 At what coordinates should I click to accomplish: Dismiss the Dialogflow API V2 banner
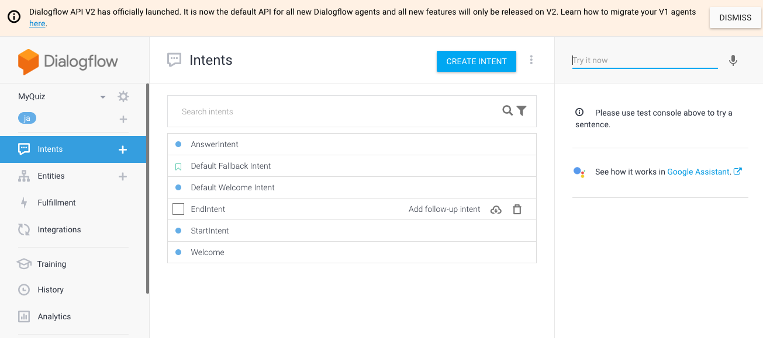(x=734, y=18)
